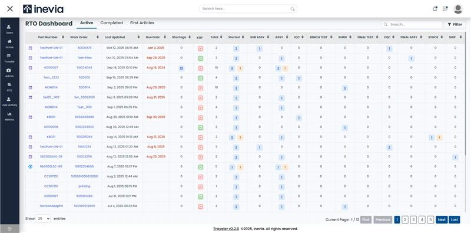Image resolution: width=471 pixels, height=233 pixels.
Task: Go to page 2 of results
Action: coord(405,220)
